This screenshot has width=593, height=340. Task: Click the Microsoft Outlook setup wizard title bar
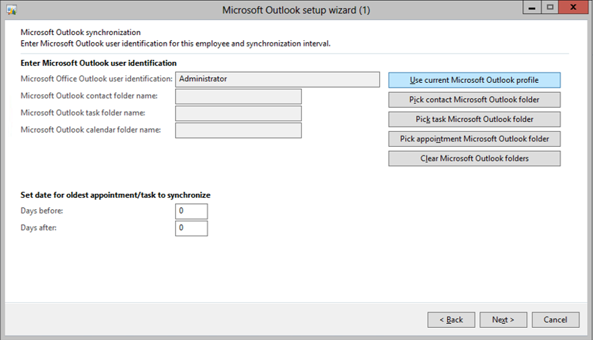coord(296,10)
